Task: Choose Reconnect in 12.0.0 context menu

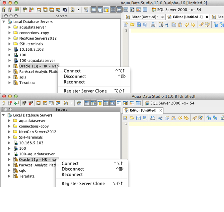Action: [x=94, y=82]
